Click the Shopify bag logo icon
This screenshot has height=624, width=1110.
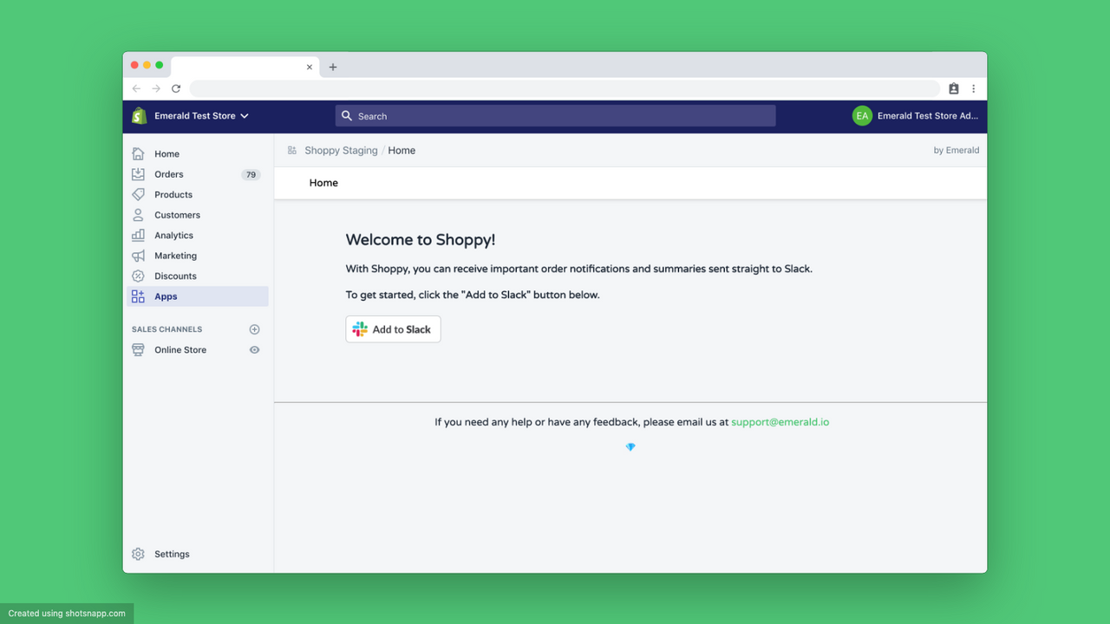140,115
